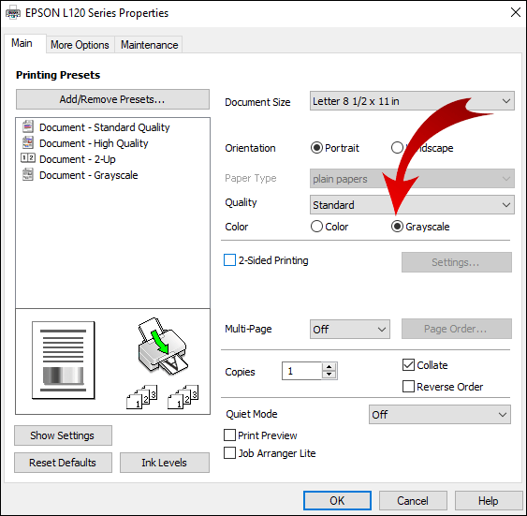
Task: Enable Reverse Order checkbox
Action: point(408,386)
